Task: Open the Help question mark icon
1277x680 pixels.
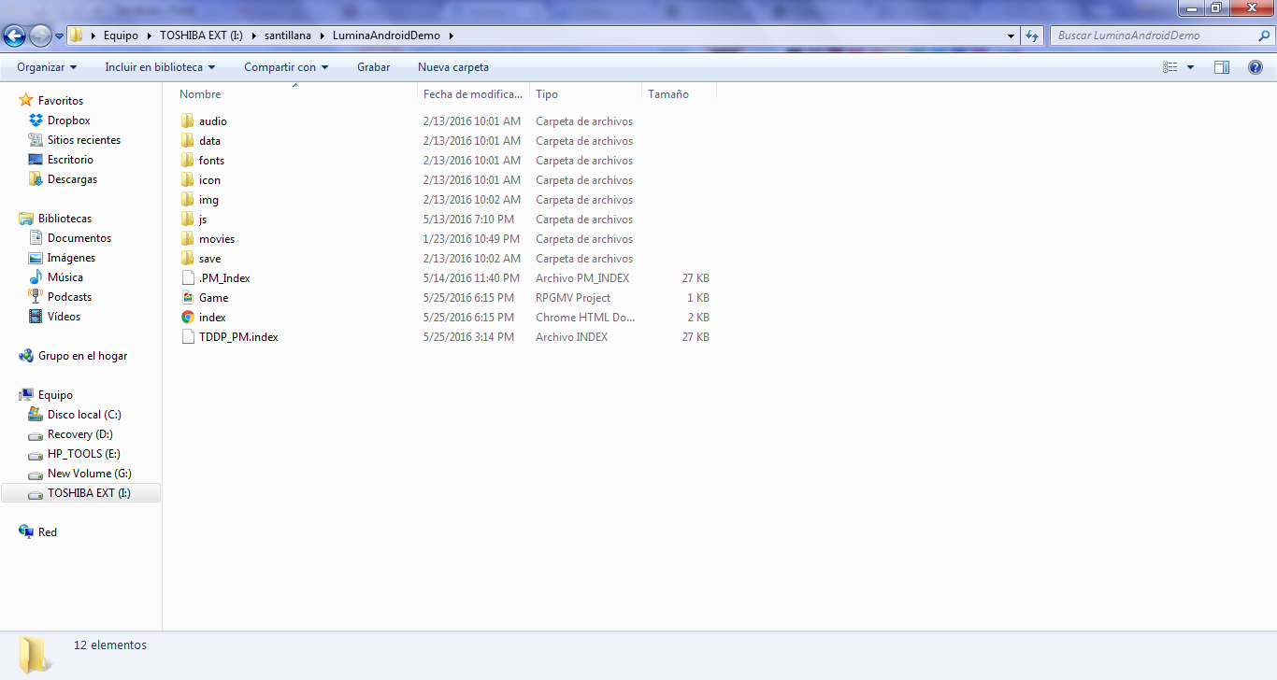Action: tap(1255, 67)
